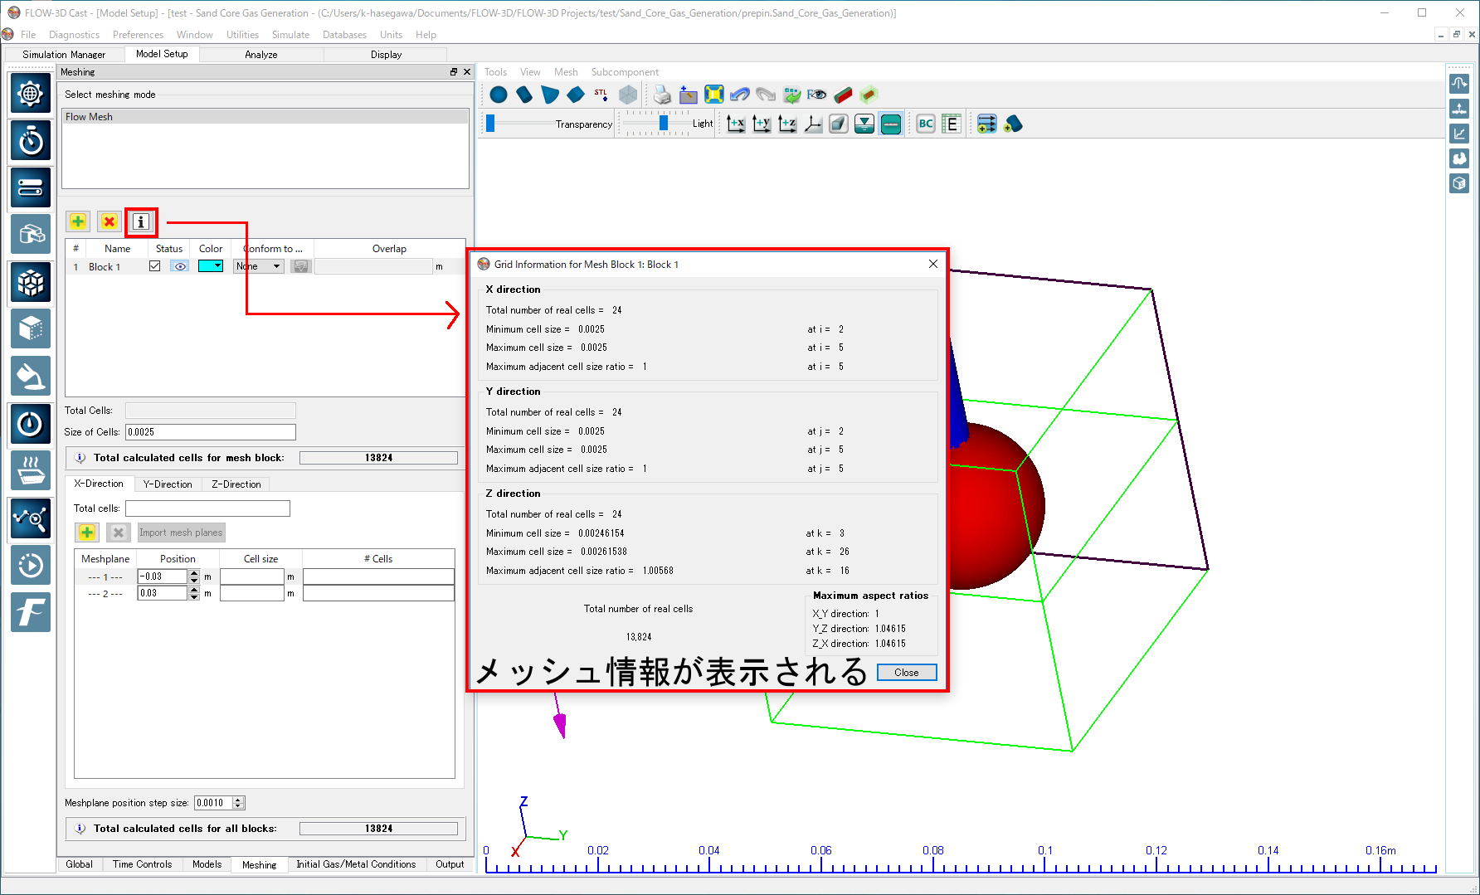Open the Help menu

[426, 35]
